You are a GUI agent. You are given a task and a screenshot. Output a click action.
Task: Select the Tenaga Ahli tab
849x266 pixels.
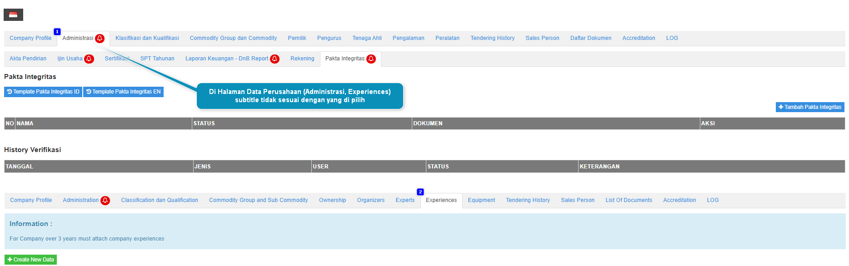click(367, 38)
